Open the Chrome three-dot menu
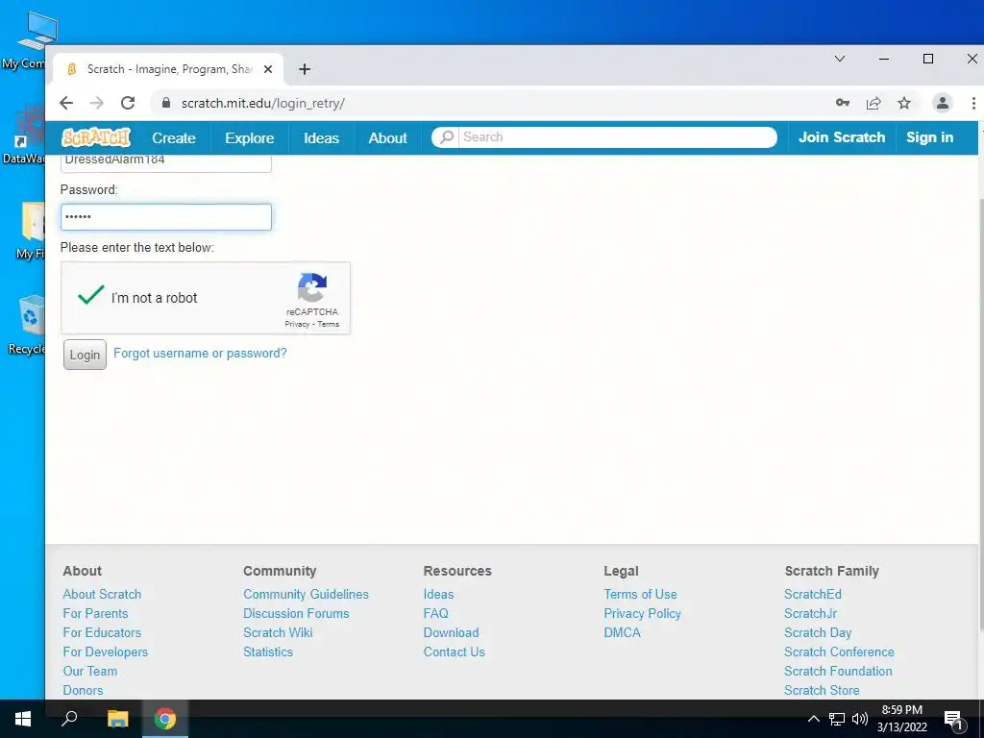The image size is (984, 738). [x=973, y=103]
